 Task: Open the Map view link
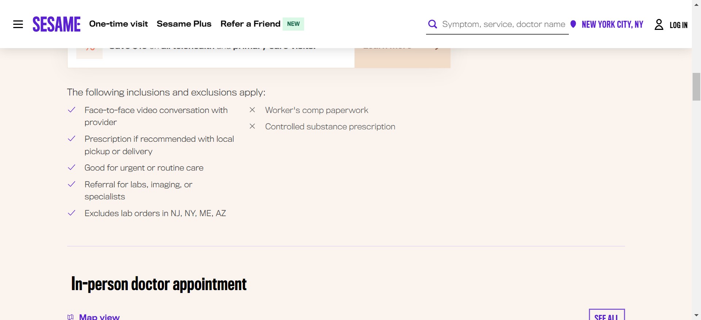pos(99,317)
